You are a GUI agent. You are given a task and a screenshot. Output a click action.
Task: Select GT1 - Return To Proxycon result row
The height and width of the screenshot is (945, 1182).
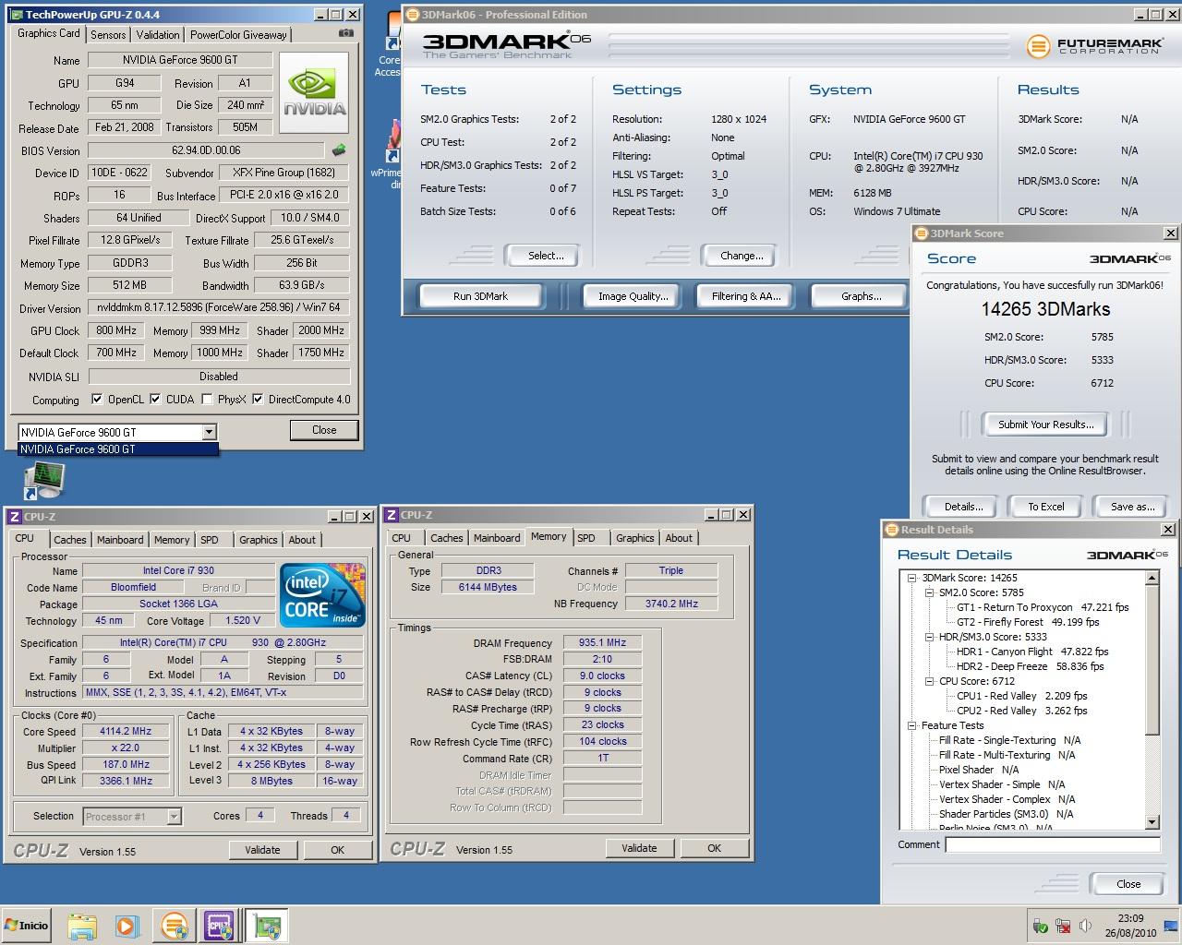[x=1043, y=607]
